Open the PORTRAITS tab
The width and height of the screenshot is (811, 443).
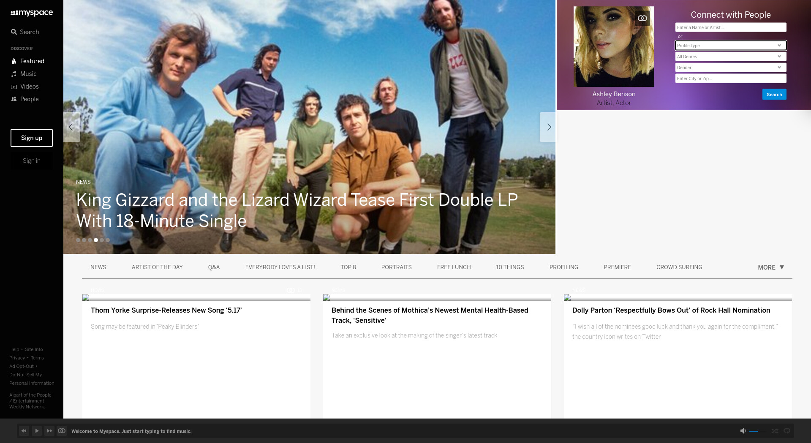(x=396, y=267)
